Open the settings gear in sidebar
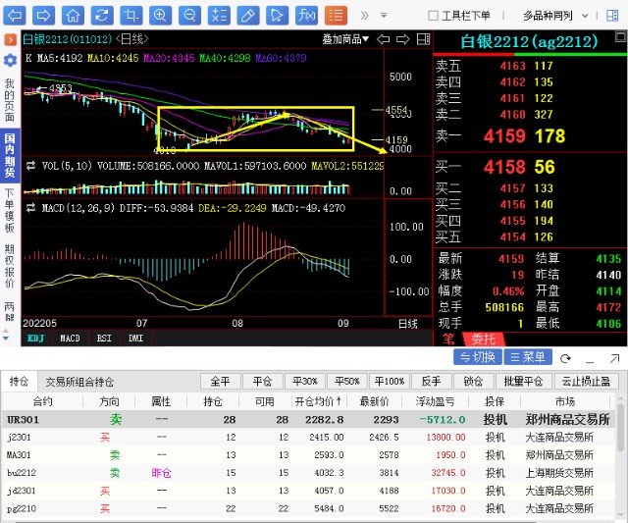The width and height of the screenshot is (628, 523). (10, 61)
